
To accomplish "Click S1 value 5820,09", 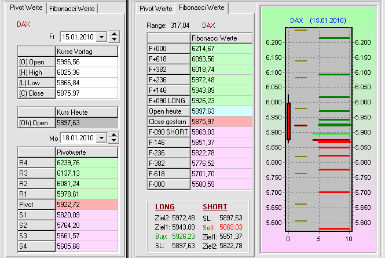I will (x=86, y=215).
